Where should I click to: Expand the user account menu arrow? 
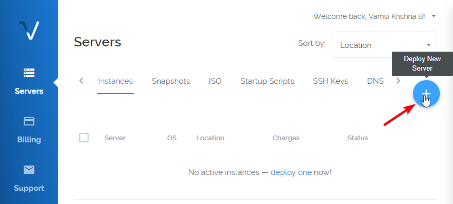point(433,16)
